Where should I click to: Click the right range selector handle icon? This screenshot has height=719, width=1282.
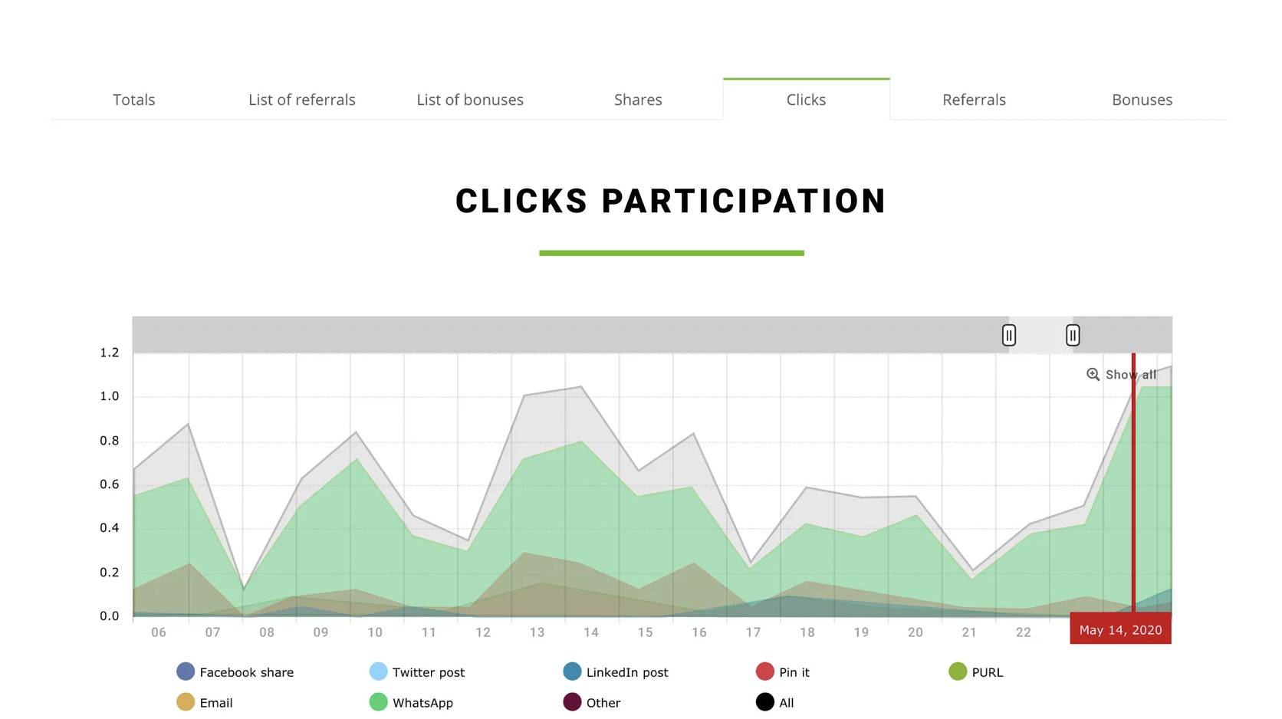pyautogui.click(x=1073, y=335)
